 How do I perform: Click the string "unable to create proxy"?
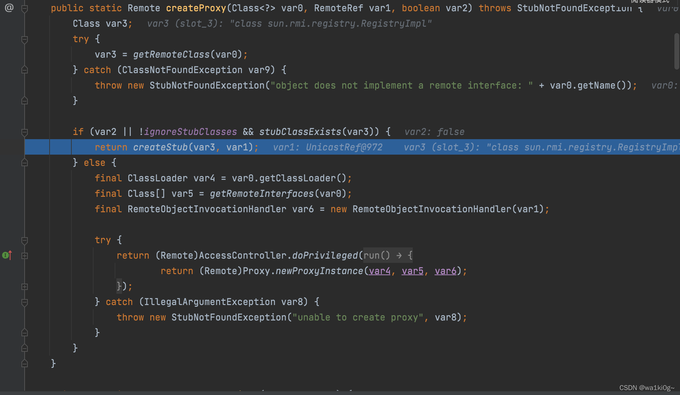tap(358, 317)
